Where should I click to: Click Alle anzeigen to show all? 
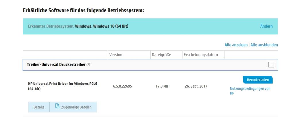point(236,45)
